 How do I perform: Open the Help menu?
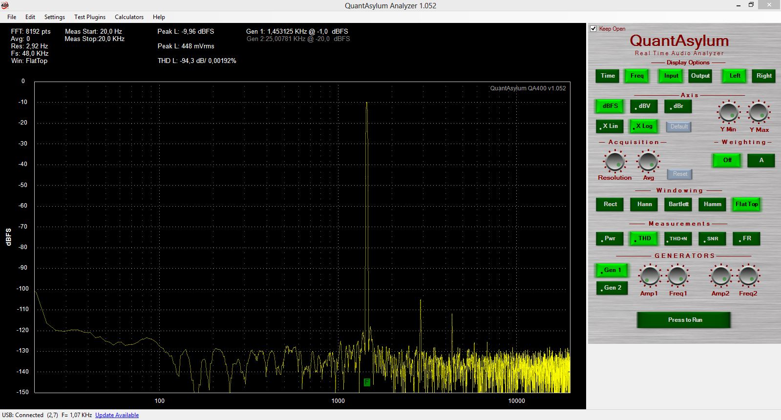(x=159, y=17)
